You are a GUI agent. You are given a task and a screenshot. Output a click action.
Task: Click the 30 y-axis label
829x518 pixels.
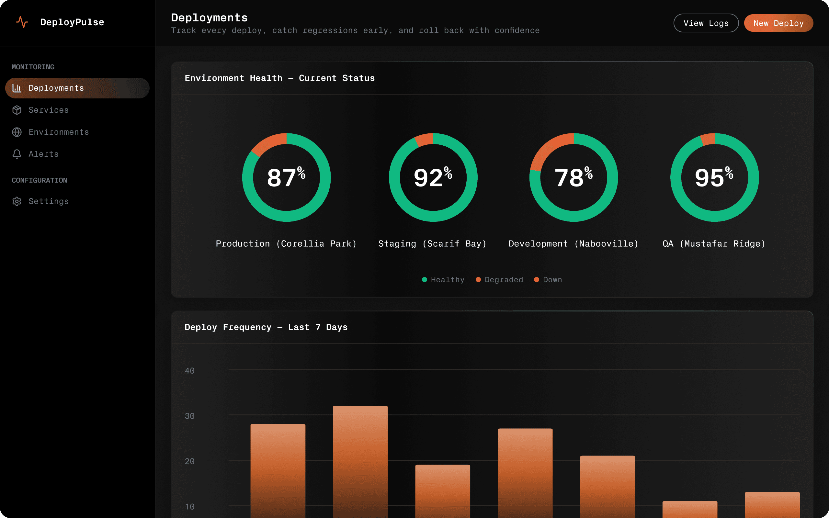(189, 416)
